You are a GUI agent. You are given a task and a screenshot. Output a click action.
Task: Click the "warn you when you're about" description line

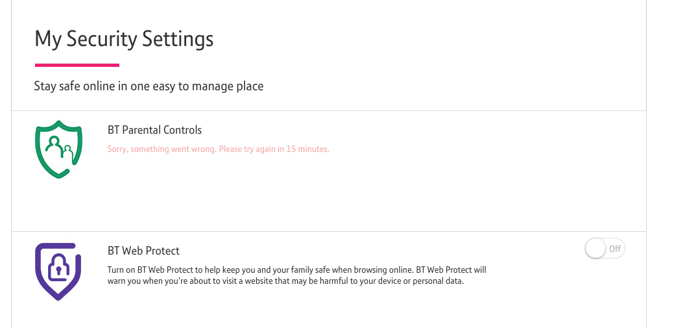(x=285, y=281)
